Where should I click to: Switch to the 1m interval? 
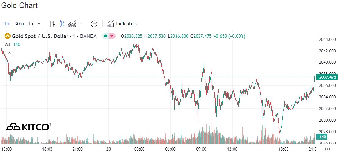pos(7,24)
